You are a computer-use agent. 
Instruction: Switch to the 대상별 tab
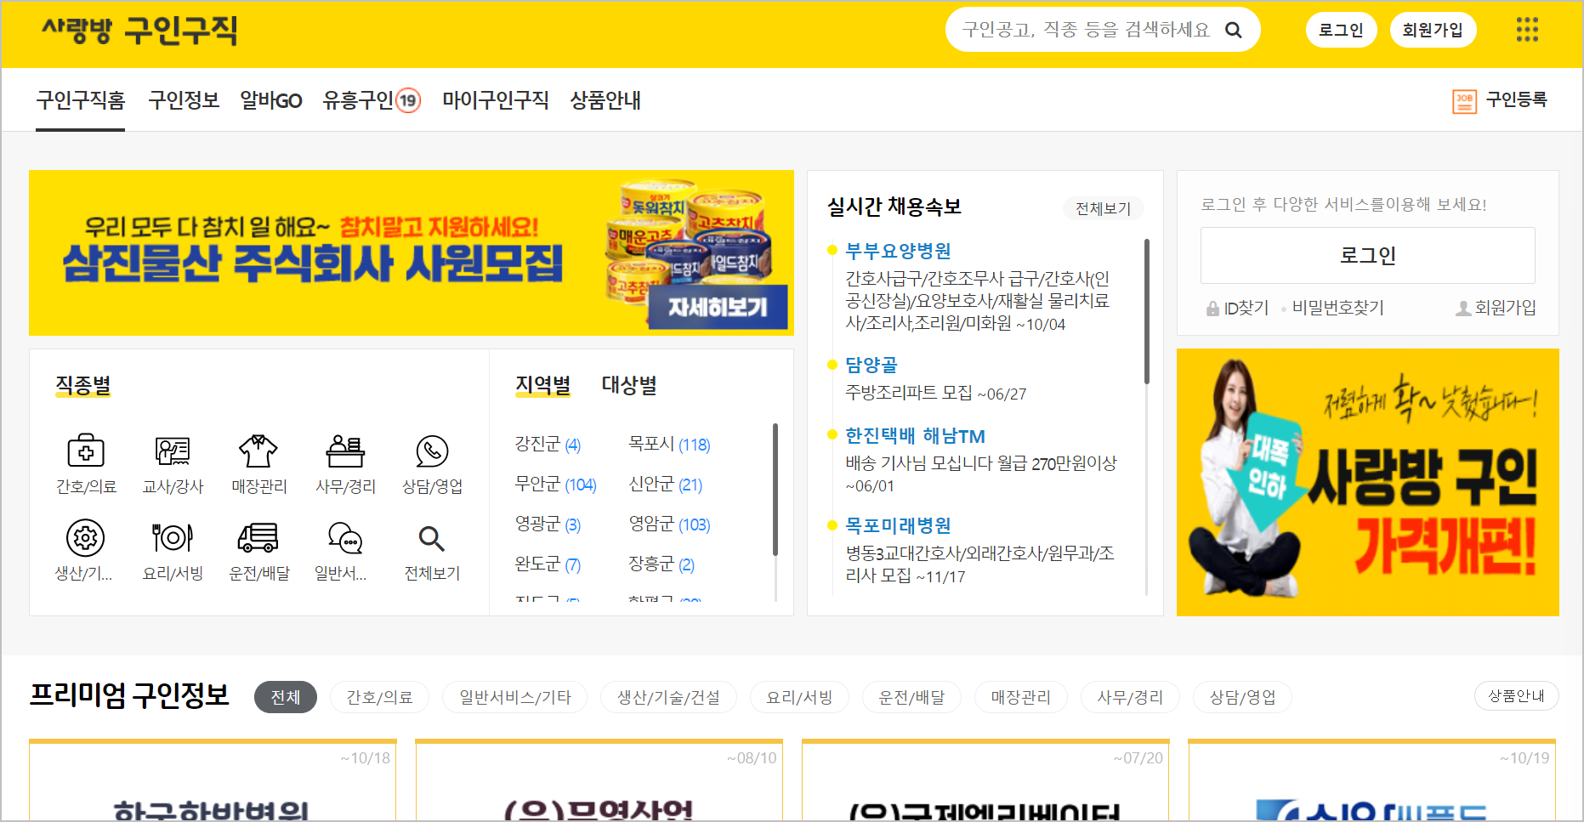[x=629, y=385]
